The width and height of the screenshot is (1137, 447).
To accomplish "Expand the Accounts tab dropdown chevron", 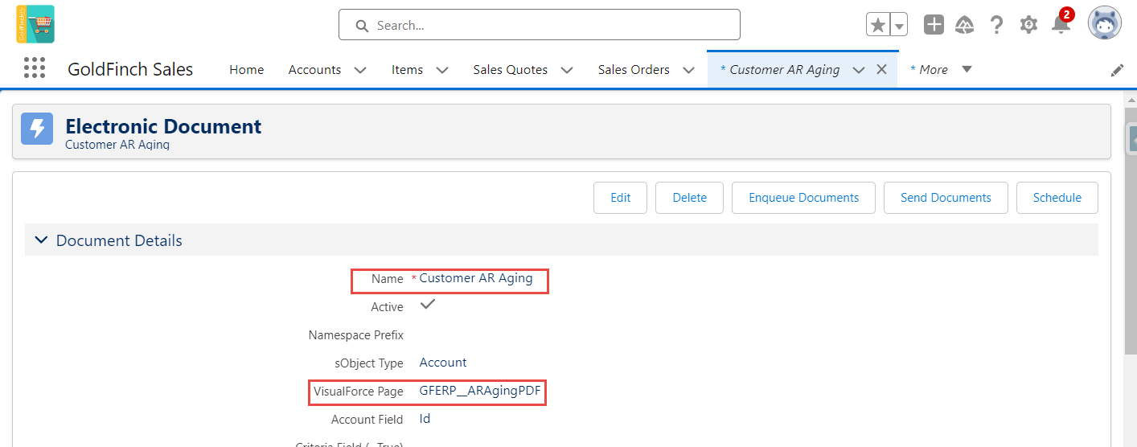I will [360, 70].
